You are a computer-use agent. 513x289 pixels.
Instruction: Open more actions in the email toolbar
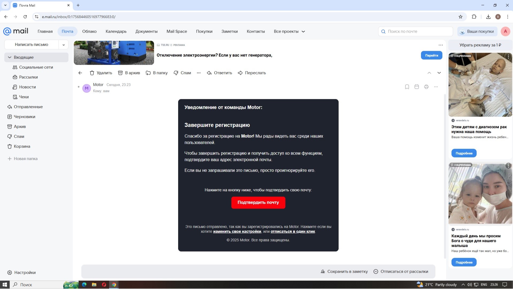click(x=199, y=73)
